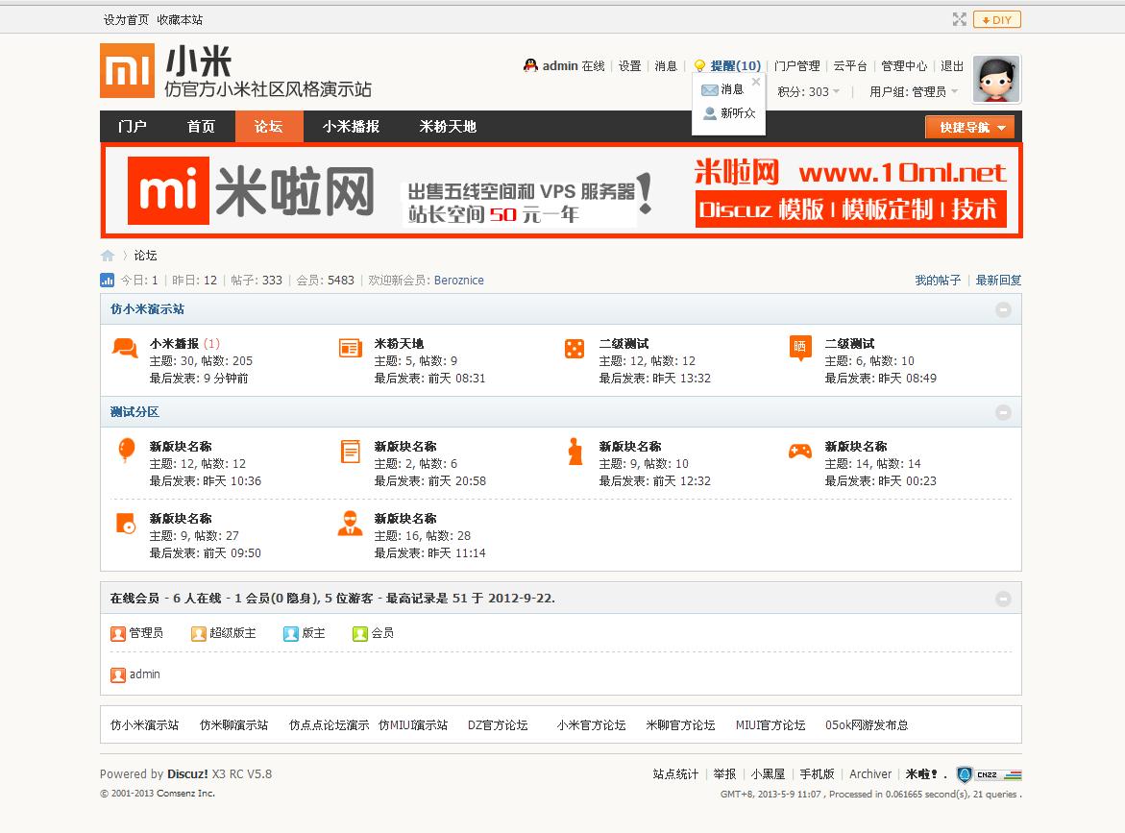This screenshot has height=833, width=1125.
Task: Click new member Beroznice link
Action: 458,281
